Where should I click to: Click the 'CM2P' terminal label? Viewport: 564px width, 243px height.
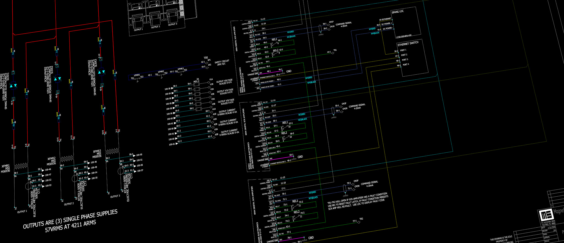pyautogui.click(x=344, y=104)
